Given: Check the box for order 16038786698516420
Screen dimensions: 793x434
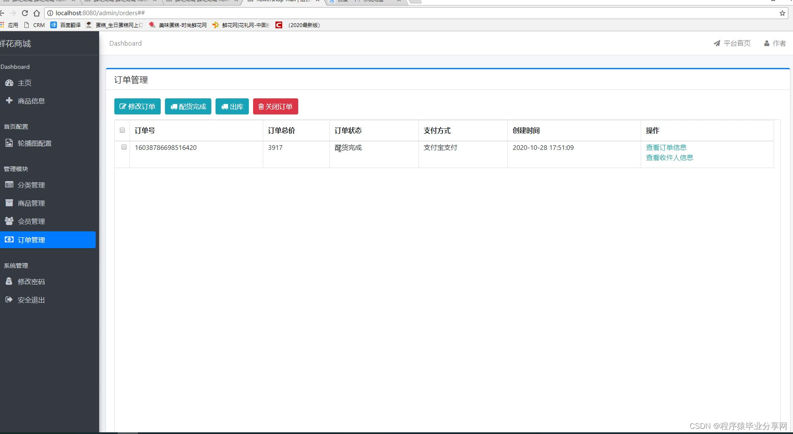Looking at the screenshot, I should [124, 147].
